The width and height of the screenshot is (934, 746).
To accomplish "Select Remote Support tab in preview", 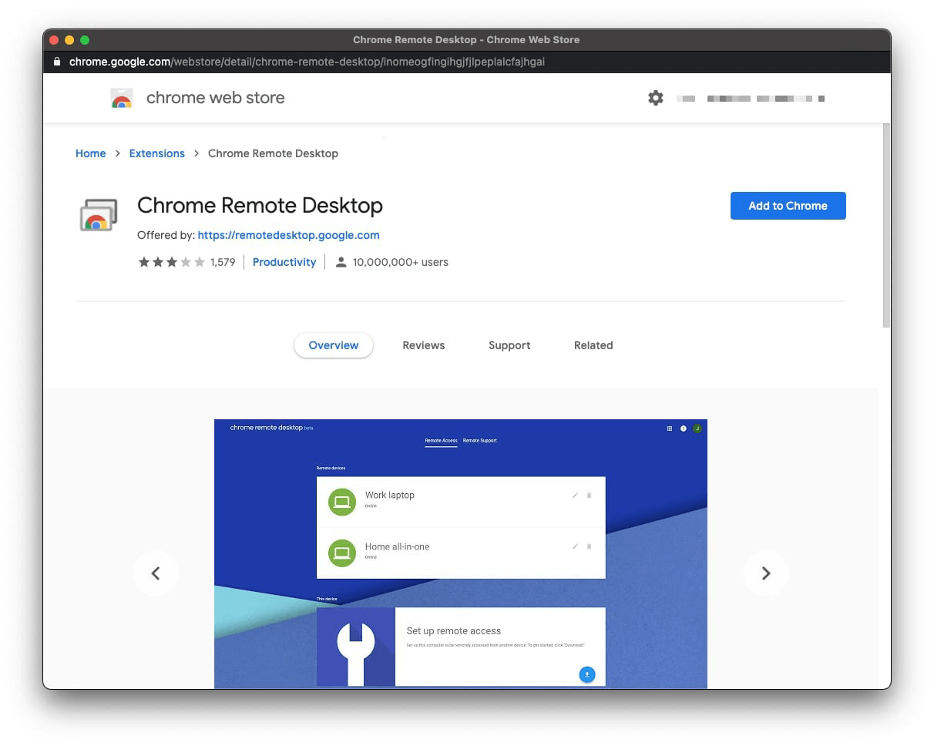I will pyautogui.click(x=480, y=441).
